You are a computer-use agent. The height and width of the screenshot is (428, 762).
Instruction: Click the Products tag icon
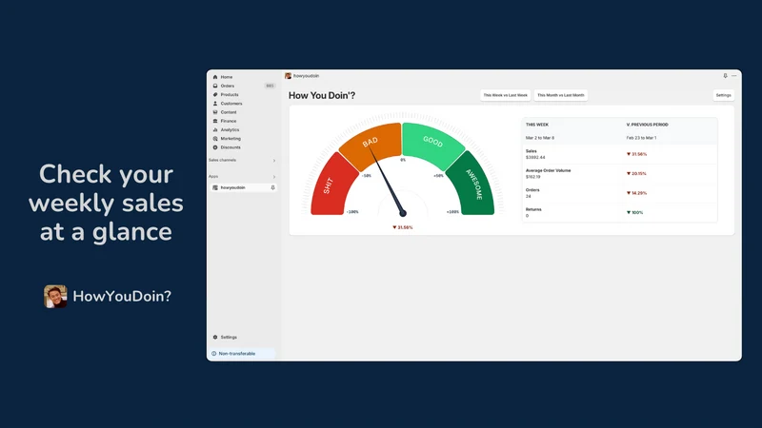pyautogui.click(x=215, y=94)
